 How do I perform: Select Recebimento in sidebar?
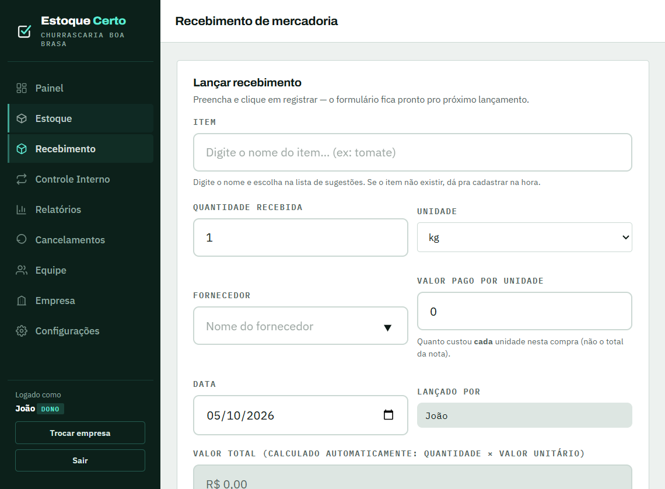(x=80, y=149)
